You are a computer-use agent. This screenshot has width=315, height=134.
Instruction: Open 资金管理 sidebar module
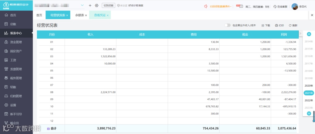pyautogui.click(x=16, y=42)
